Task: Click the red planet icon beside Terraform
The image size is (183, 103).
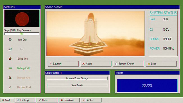Action: [x=62, y=100]
